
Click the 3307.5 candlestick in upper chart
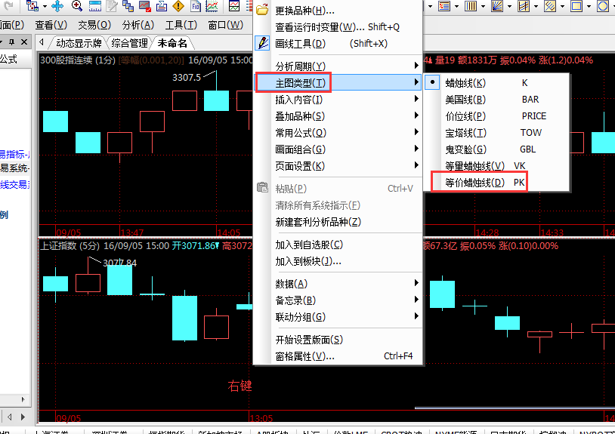point(216,100)
